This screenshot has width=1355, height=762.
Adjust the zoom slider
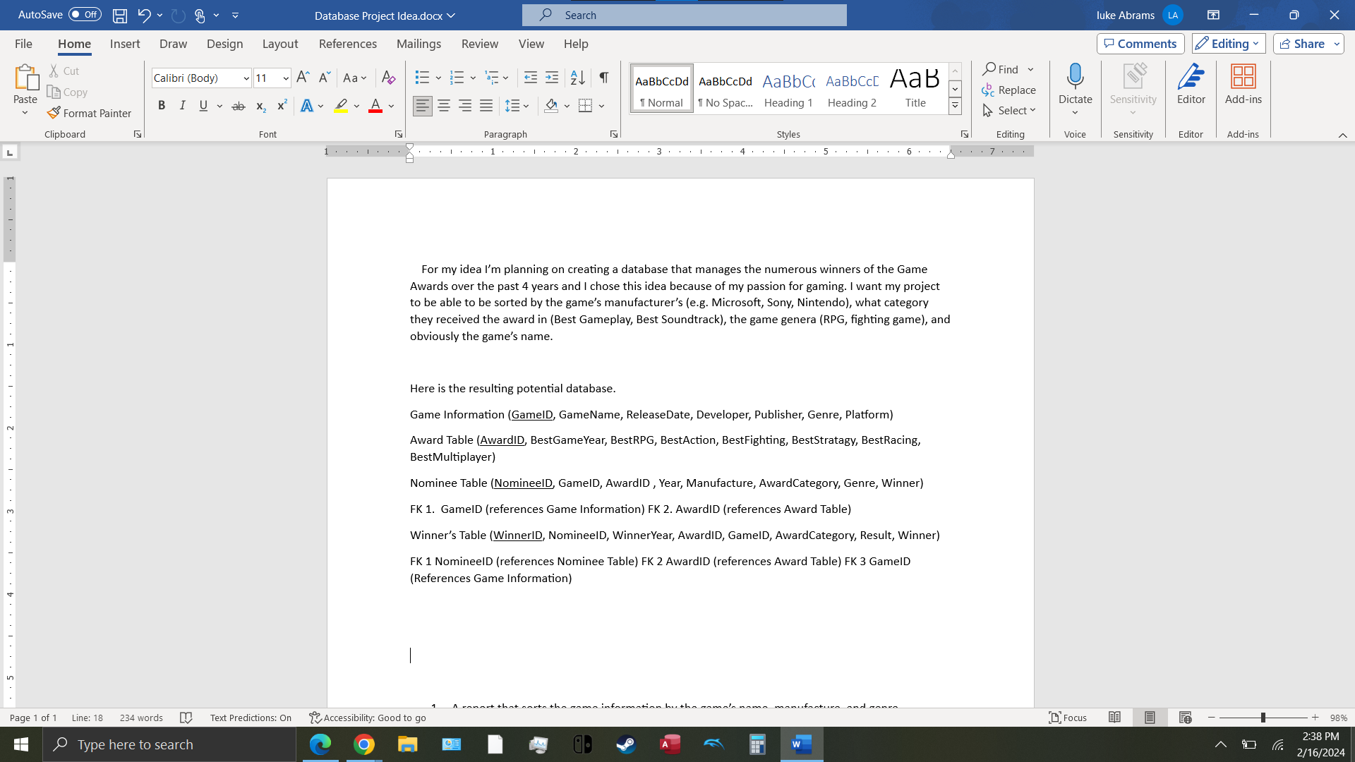pos(1263,717)
